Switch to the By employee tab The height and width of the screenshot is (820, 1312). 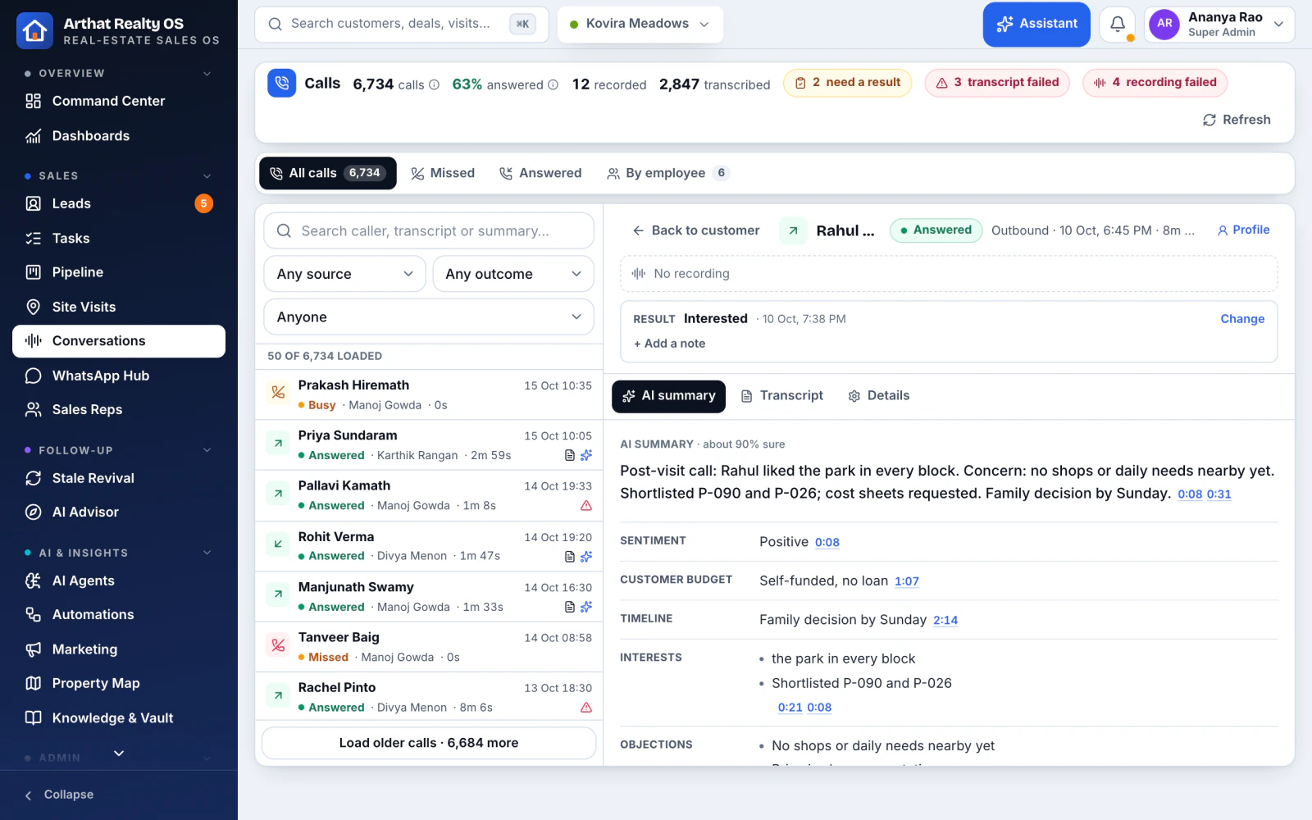point(667,173)
